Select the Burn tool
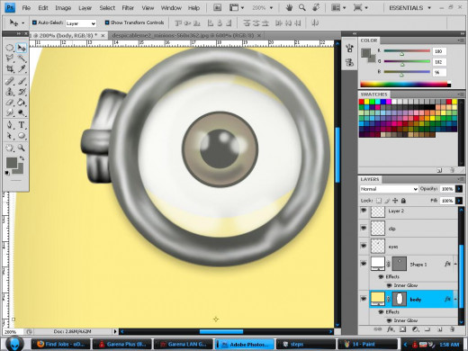This screenshot has width=468, height=351. (x=22, y=112)
